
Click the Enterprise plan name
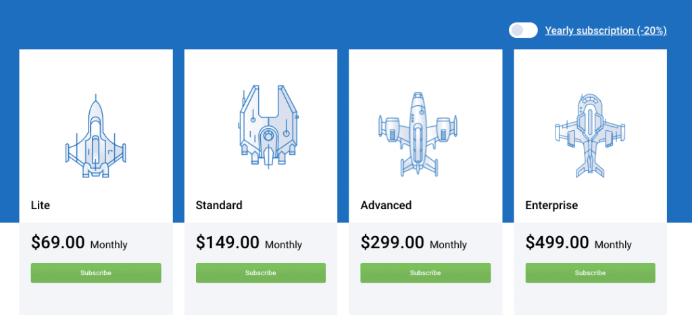tap(551, 205)
